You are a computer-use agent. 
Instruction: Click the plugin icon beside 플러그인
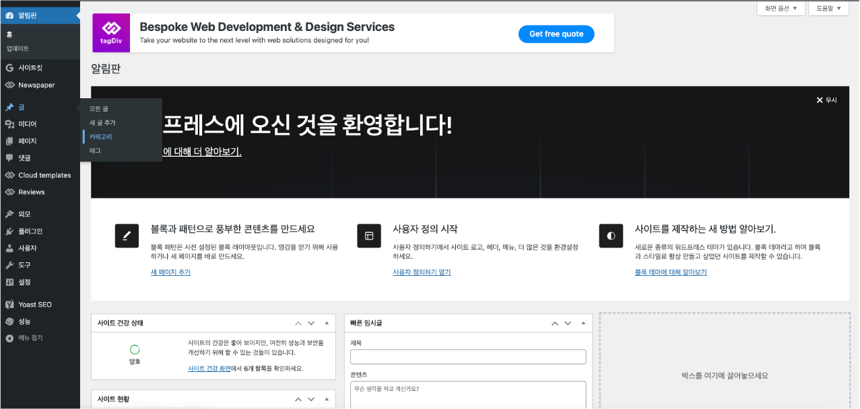tap(9, 231)
